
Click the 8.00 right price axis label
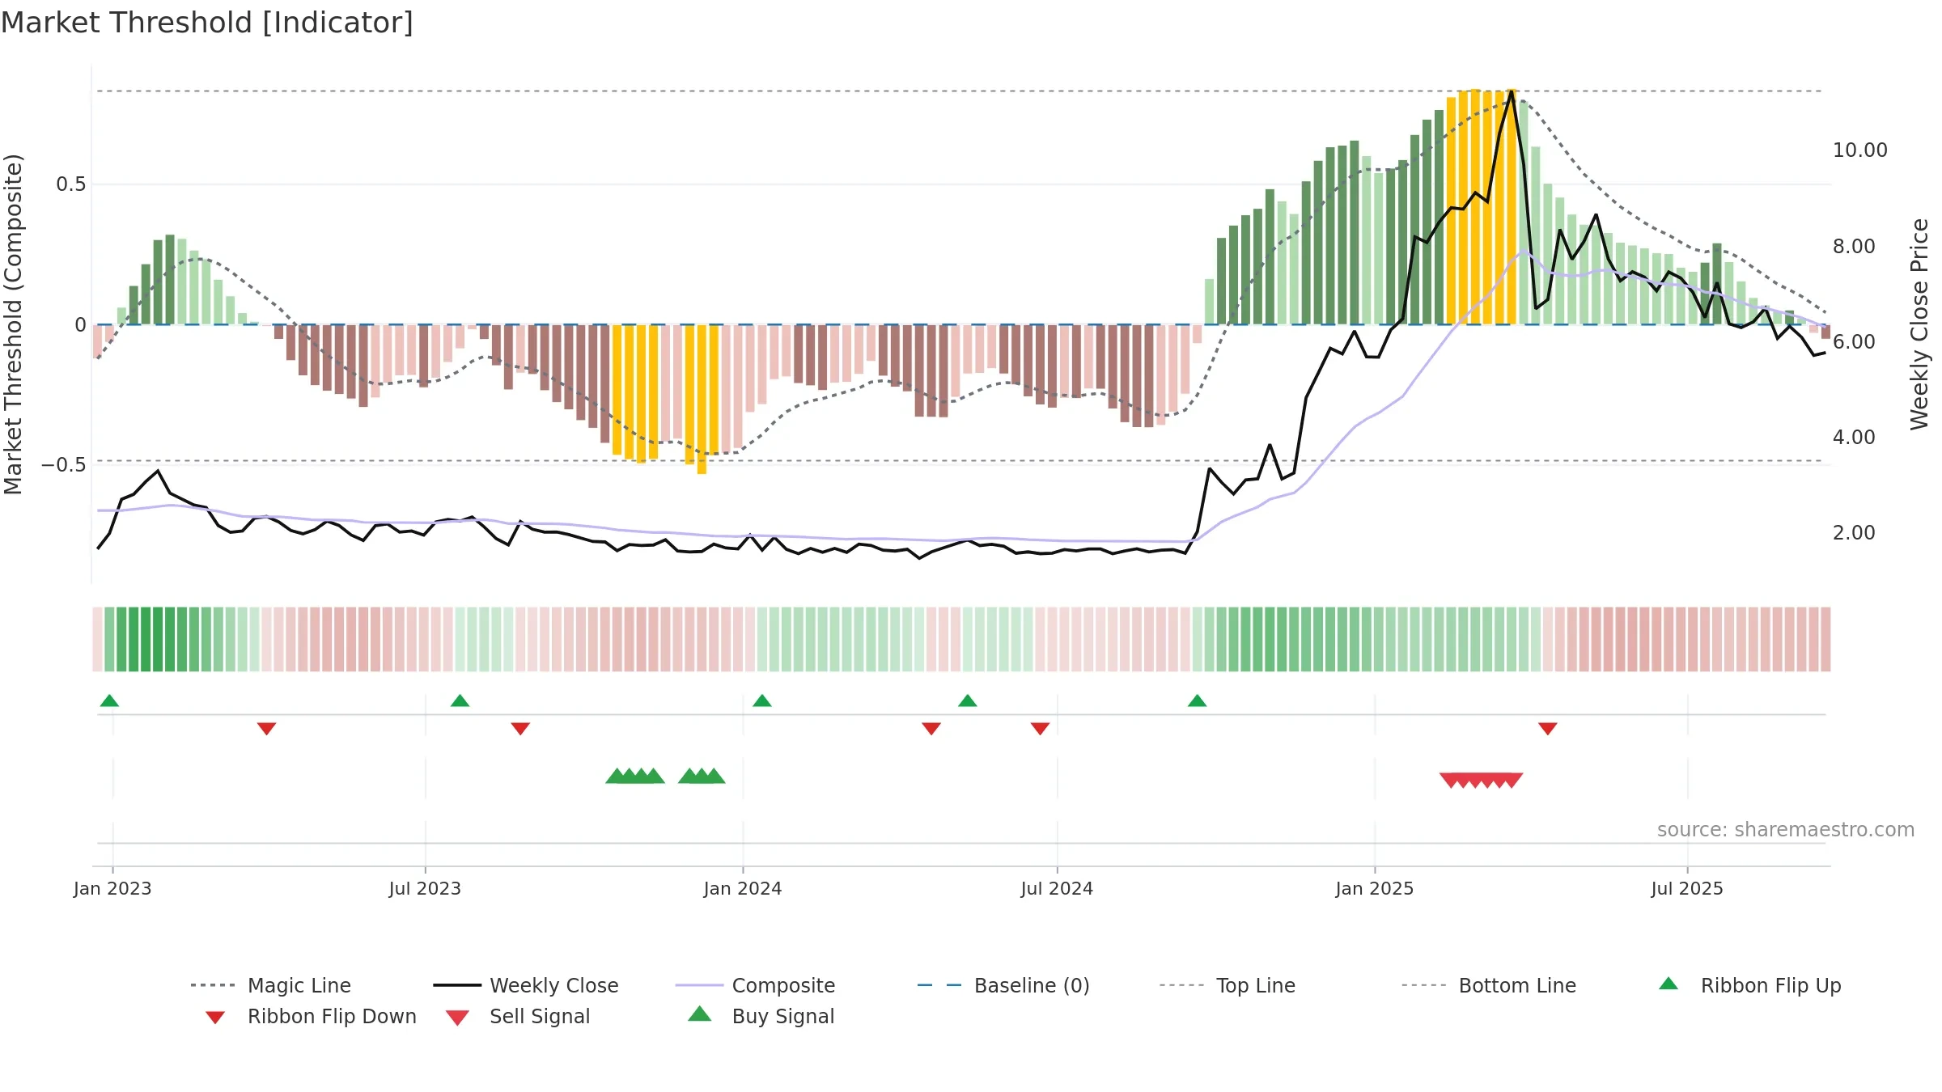(x=1854, y=247)
